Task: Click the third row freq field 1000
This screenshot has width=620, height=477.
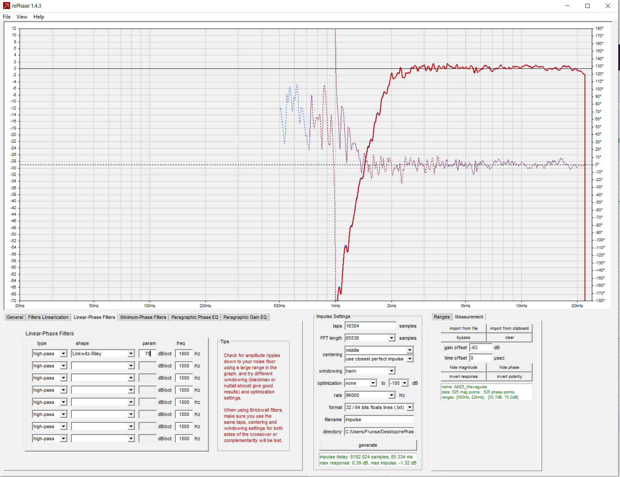Action: (x=184, y=378)
